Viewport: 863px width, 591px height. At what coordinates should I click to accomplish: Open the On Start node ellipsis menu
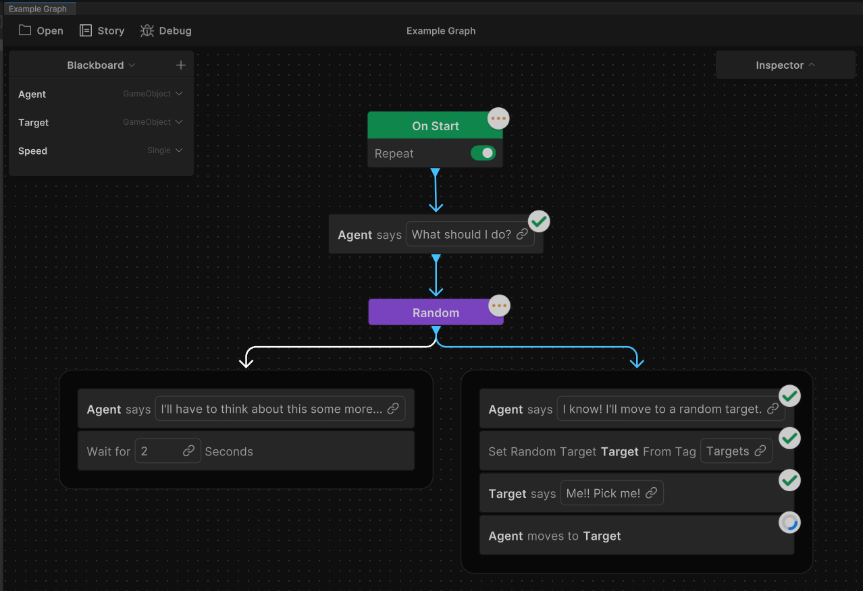(498, 118)
